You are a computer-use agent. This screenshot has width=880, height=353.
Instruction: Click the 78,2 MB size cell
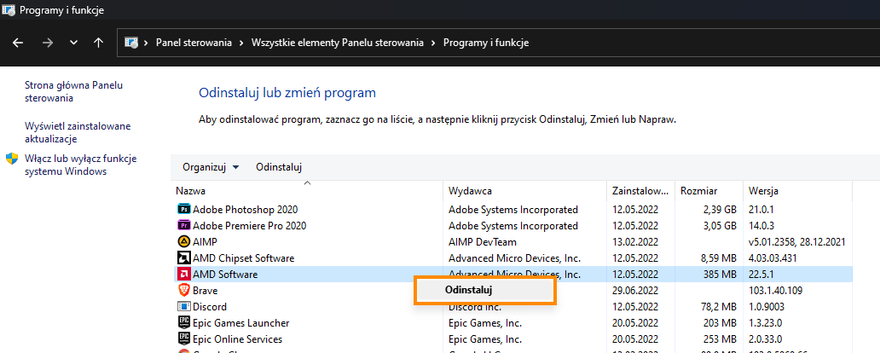click(x=718, y=307)
